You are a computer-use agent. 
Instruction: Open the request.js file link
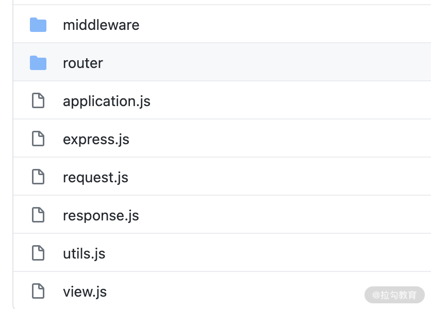point(95,178)
